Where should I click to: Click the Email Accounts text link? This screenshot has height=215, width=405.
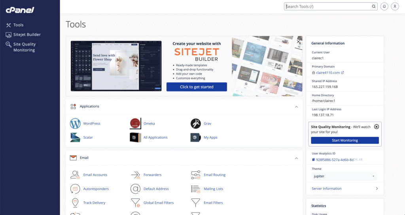(95, 175)
